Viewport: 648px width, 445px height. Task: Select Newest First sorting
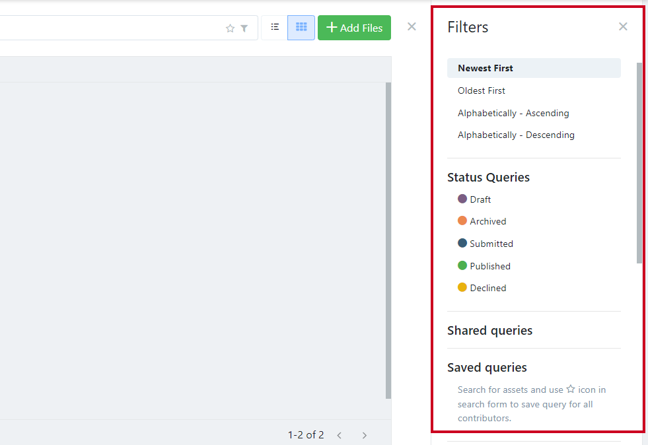point(534,68)
